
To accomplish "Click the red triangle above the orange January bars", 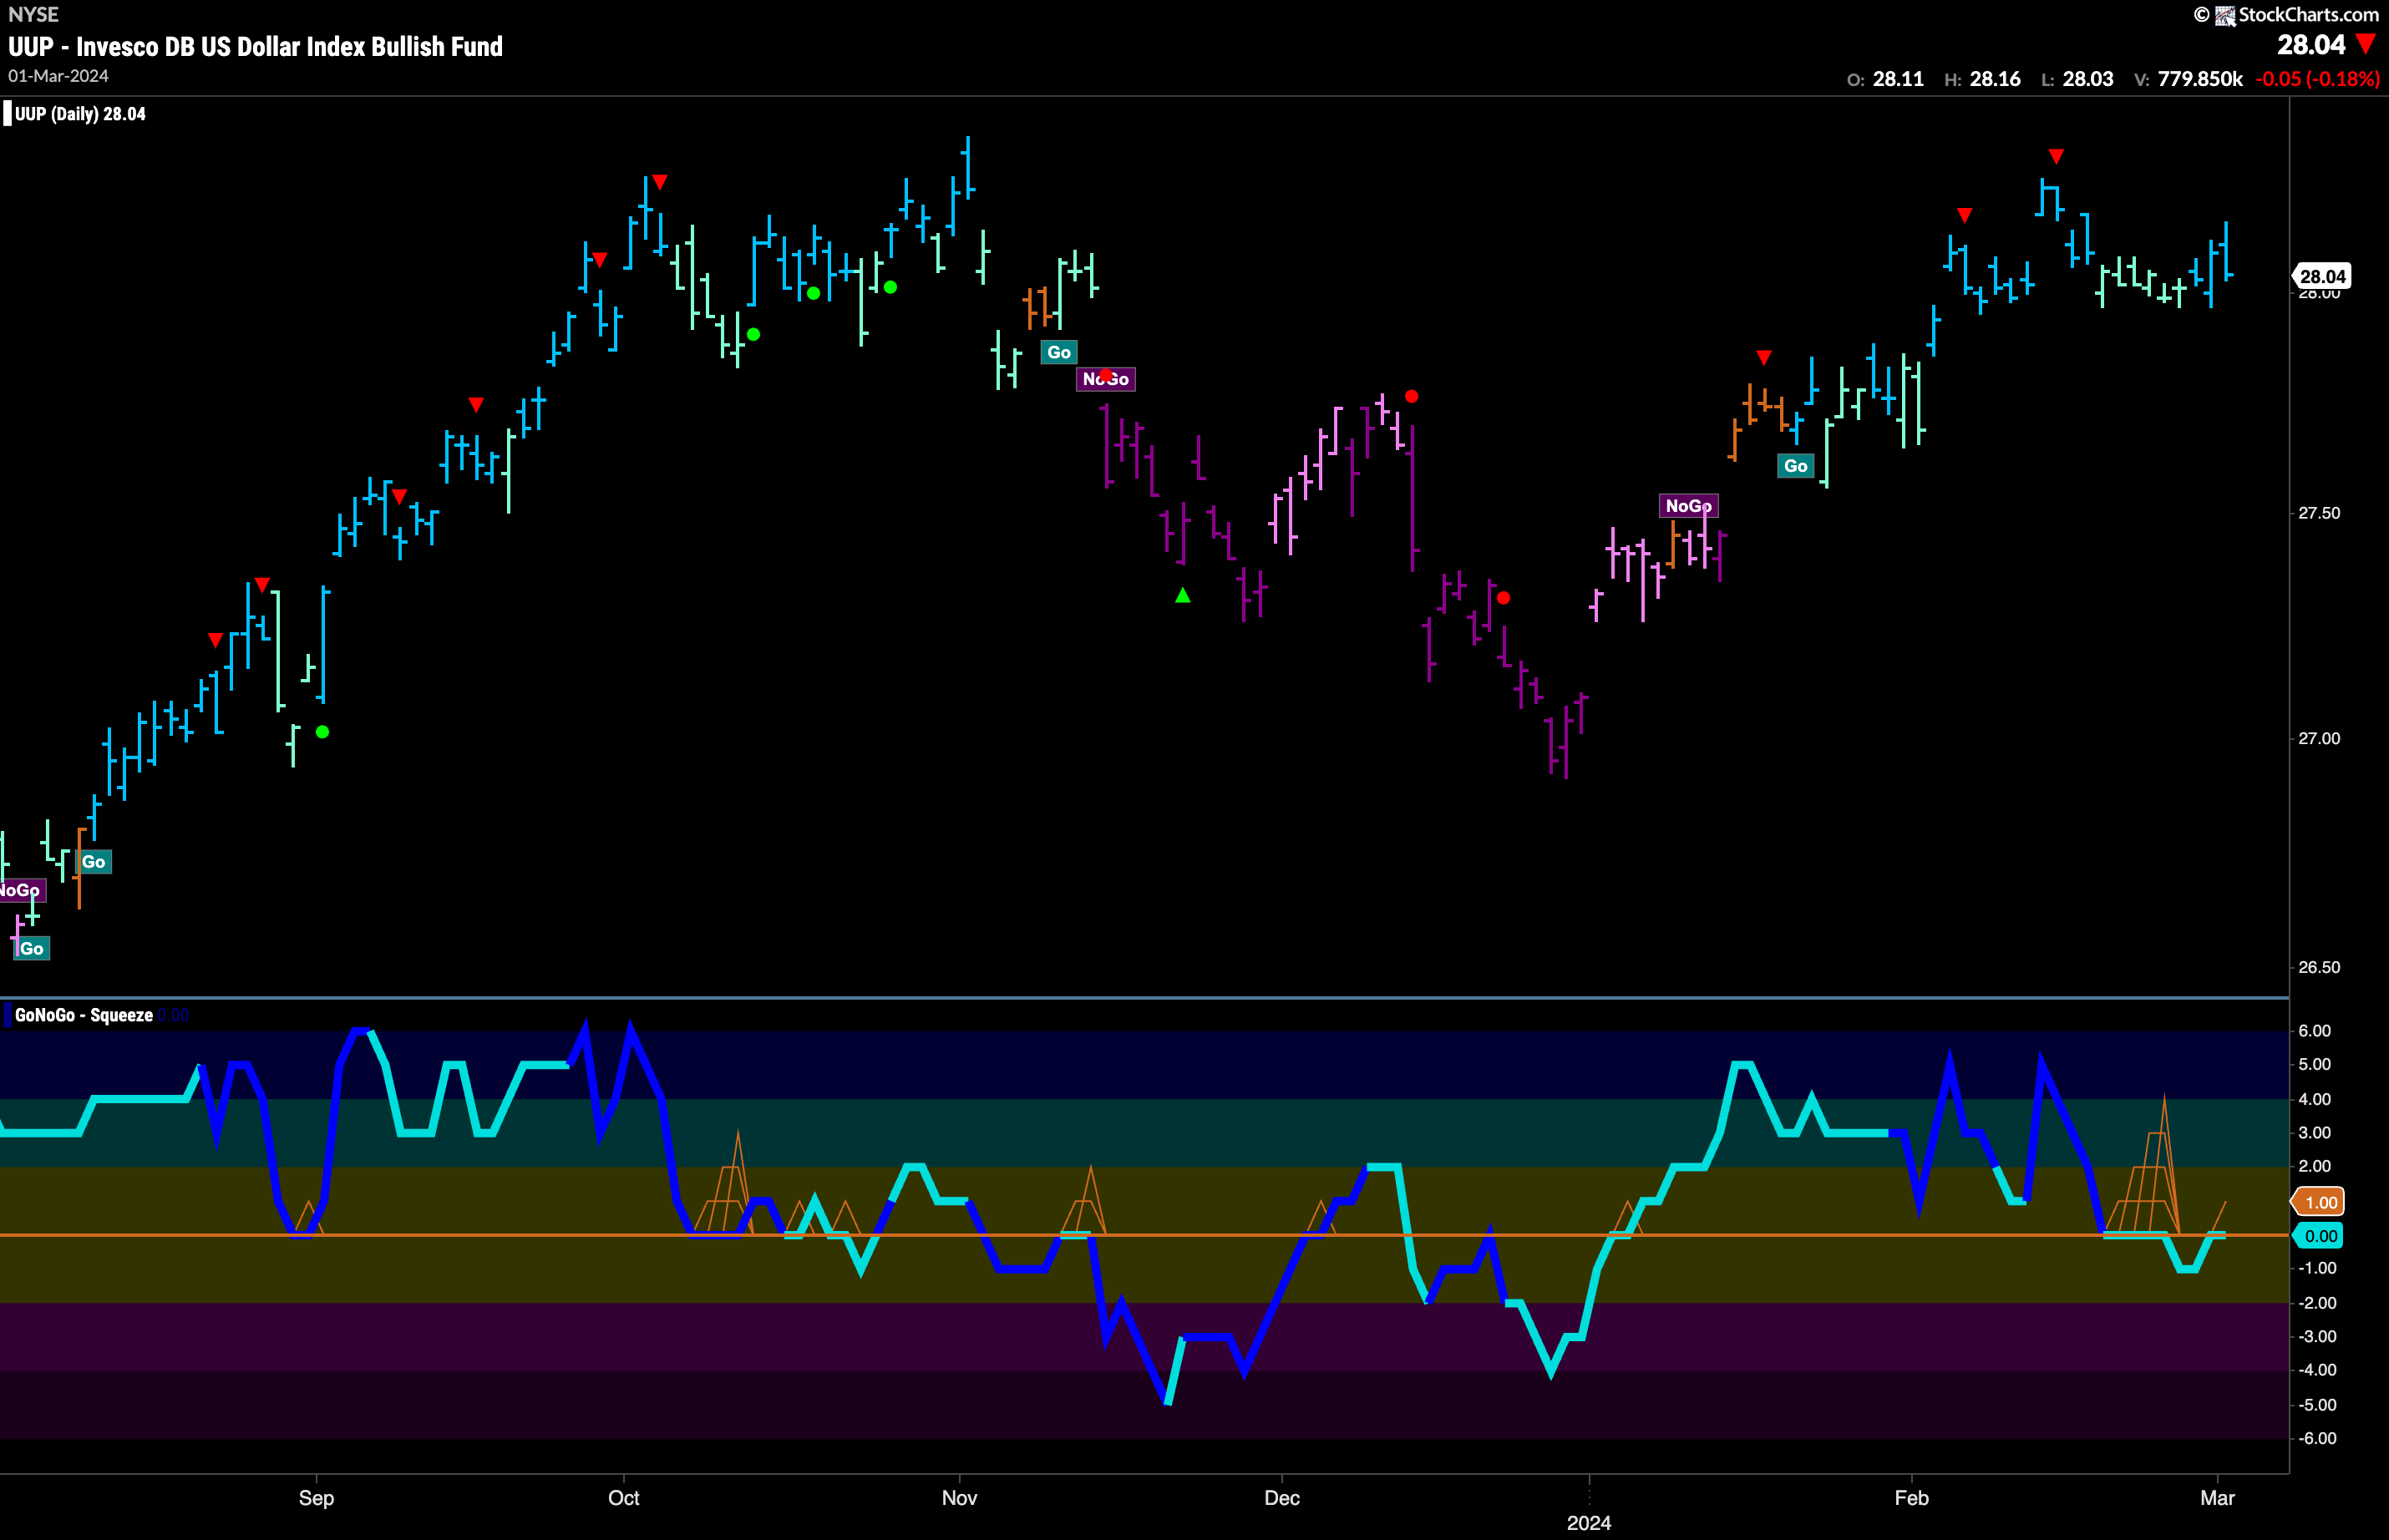I will point(1764,357).
